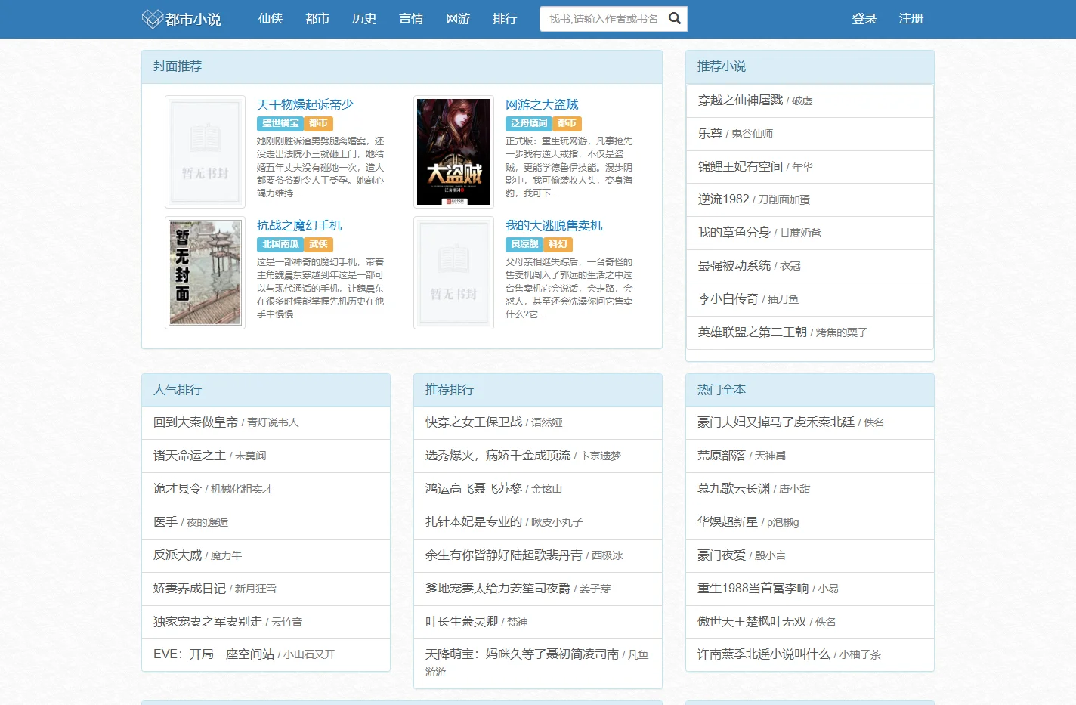Open the title link 天干物燥起诉帝少
This screenshot has width=1076, height=705.
point(305,104)
